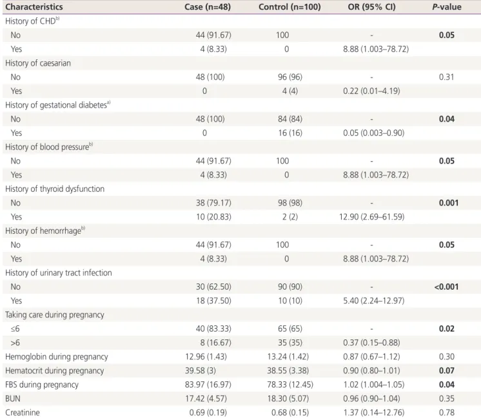Click History of gestational diabetes footnote label
This screenshot has width=481, height=418.
click(57, 105)
